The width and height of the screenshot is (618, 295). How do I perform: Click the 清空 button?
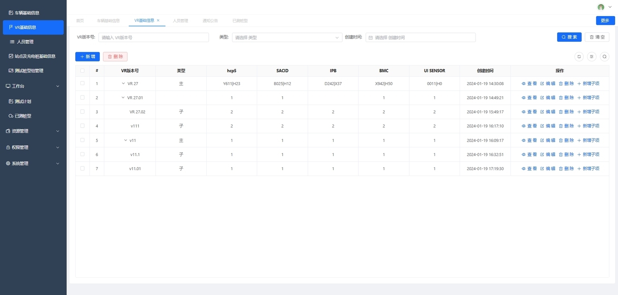597,37
